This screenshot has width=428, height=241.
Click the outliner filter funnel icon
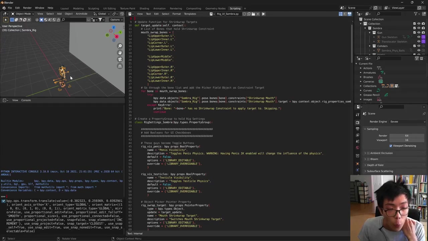pyautogui.click(x=416, y=14)
